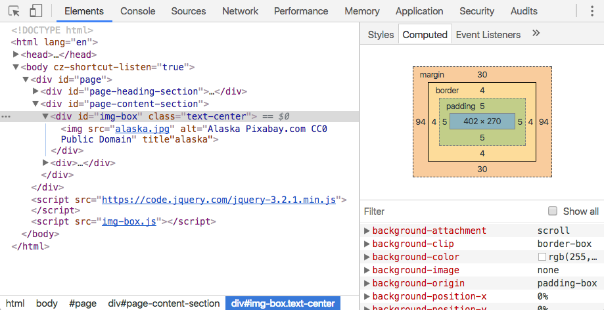Viewport: 604px width, 310px height.
Task: Select body in the breadcrumb bar
Action: point(47,303)
